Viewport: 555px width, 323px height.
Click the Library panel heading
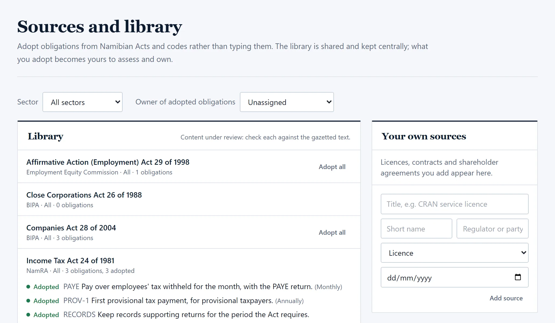pos(45,136)
